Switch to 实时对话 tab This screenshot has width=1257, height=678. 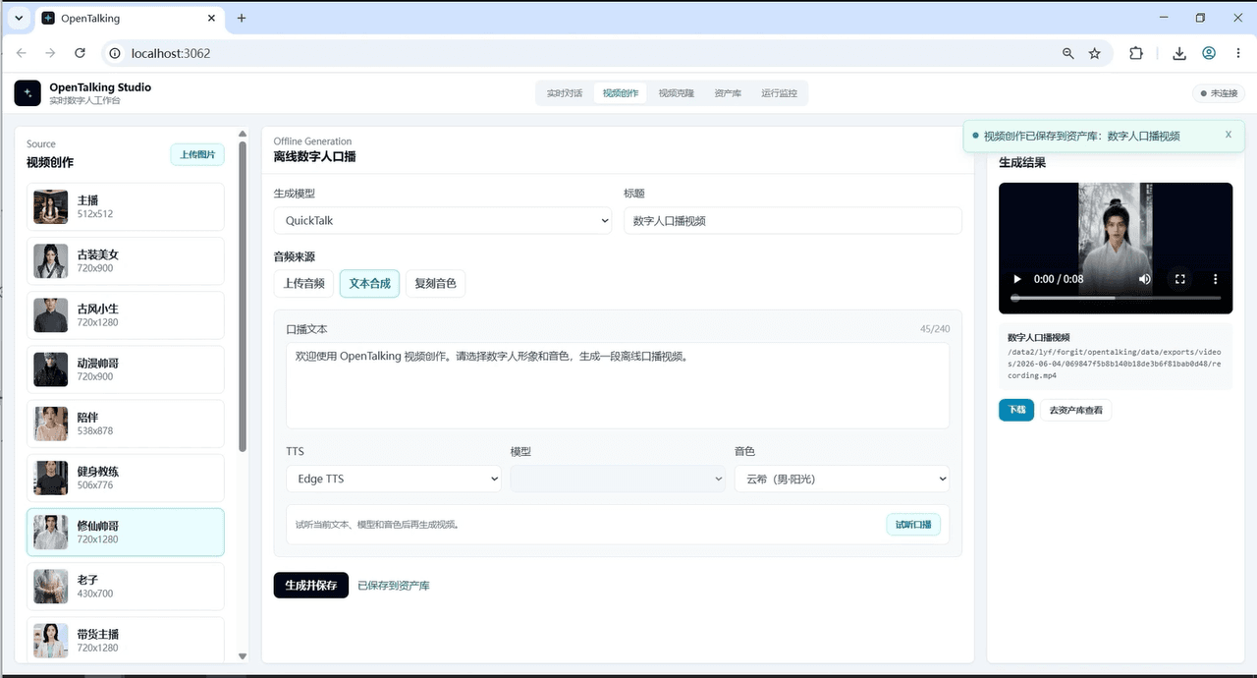(565, 93)
